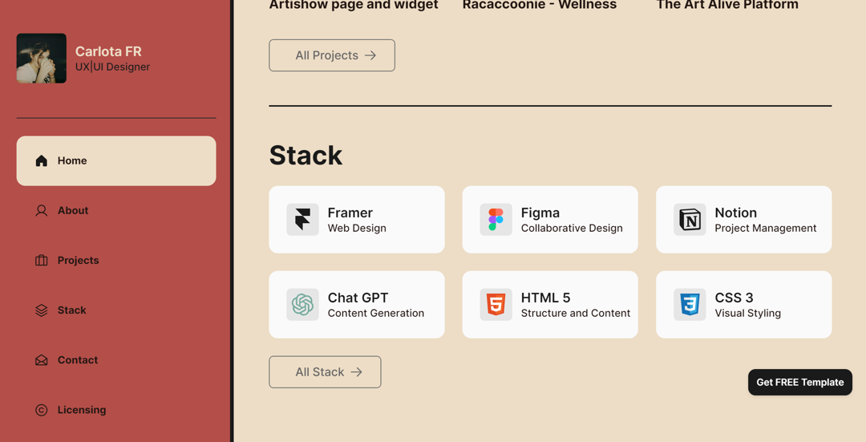Click the CSS 3 shield icon
The width and height of the screenshot is (866, 442).
(x=690, y=305)
